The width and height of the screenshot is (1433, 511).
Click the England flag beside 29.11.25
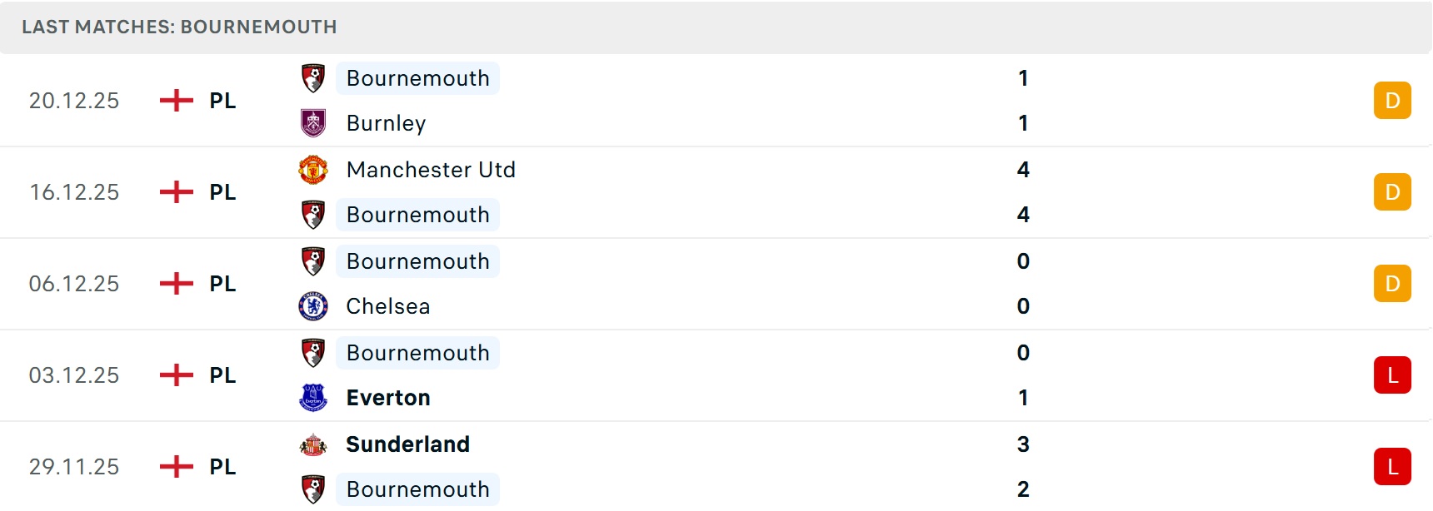(176, 467)
